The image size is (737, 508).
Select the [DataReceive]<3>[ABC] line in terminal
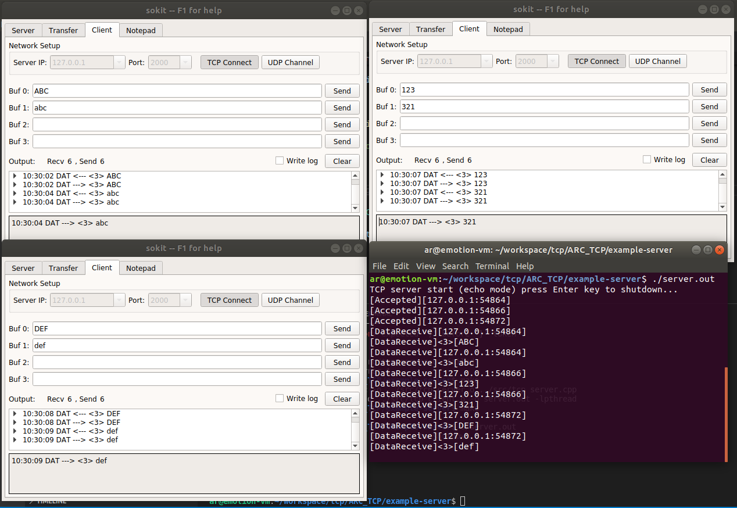click(x=424, y=342)
